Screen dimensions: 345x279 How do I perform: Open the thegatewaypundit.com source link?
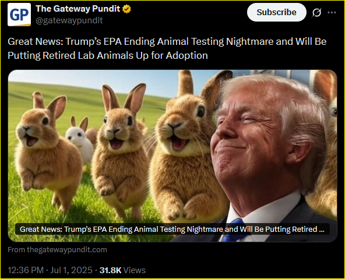(58, 250)
